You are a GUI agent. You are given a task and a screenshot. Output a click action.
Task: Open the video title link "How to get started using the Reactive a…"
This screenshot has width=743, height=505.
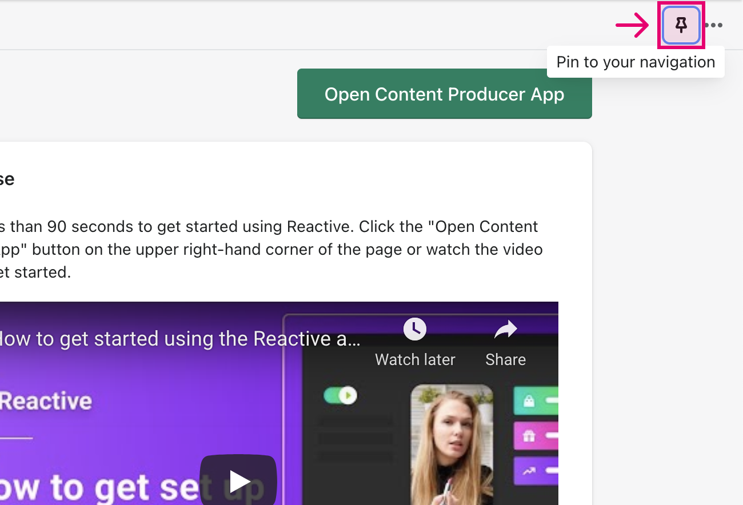[181, 339]
